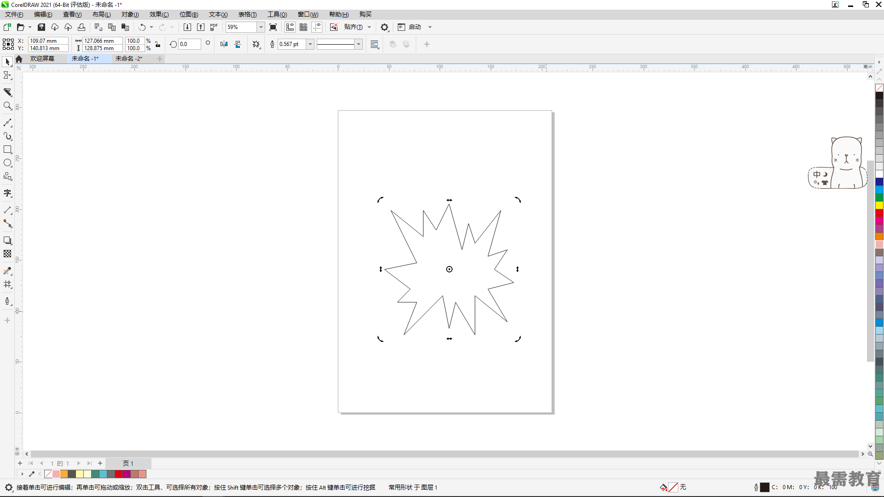Select the Pick tool arrow
Screen dimensions: 884x497
coord(7,62)
